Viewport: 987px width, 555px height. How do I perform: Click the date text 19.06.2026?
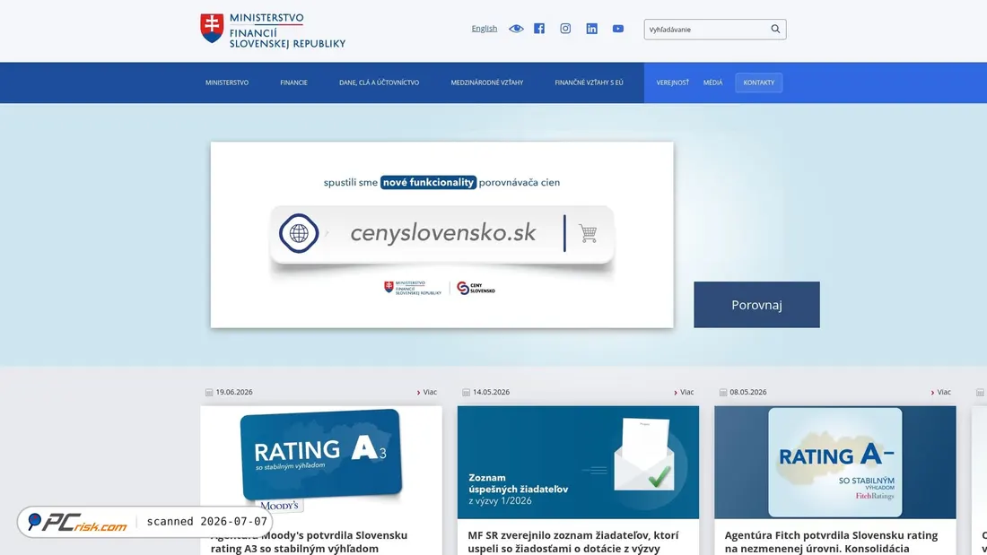(x=234, y=392)
